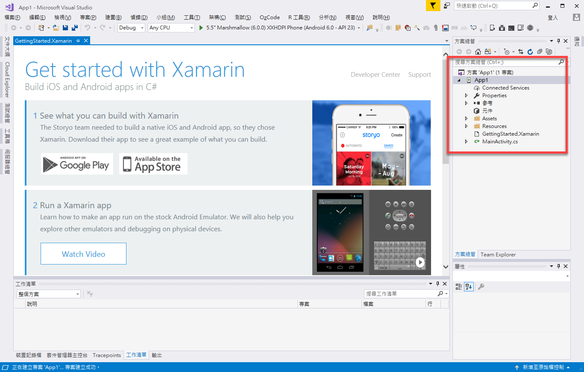Screen dimensions: 584x372
Task: Click the App Store badge
Action: point(153,164)
